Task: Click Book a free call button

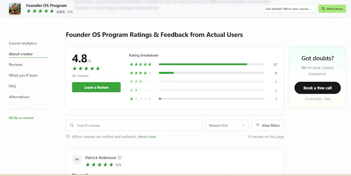Action: [x=317, y=88]
